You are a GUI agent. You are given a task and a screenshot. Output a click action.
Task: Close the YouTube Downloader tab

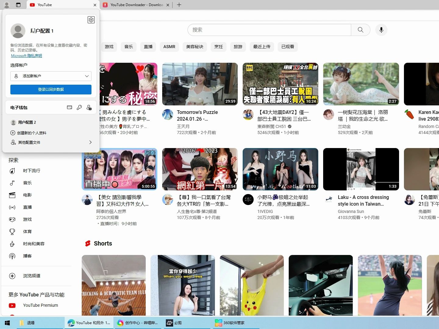pyautogui.click(x=168, y=5)
